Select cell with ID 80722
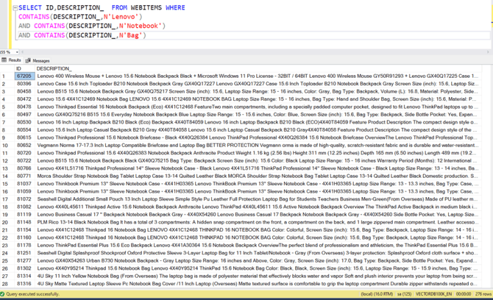The height and width of the screenshot is (300, 493). 24,161
